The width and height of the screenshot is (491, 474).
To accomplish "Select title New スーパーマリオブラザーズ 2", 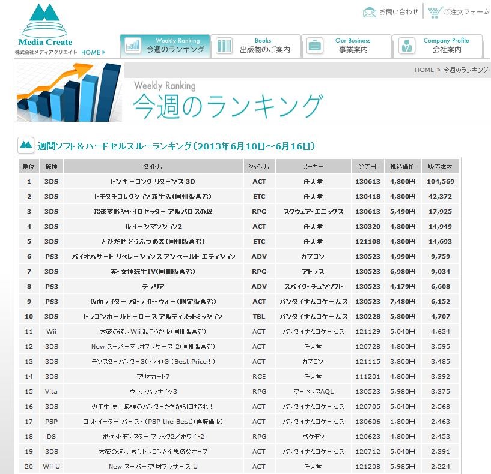I will [153, 346].
